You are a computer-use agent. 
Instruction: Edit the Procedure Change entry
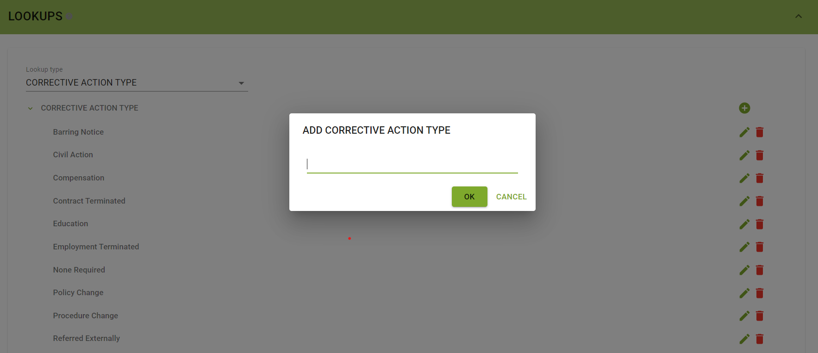pyautogui.click(x=744, y=316)
